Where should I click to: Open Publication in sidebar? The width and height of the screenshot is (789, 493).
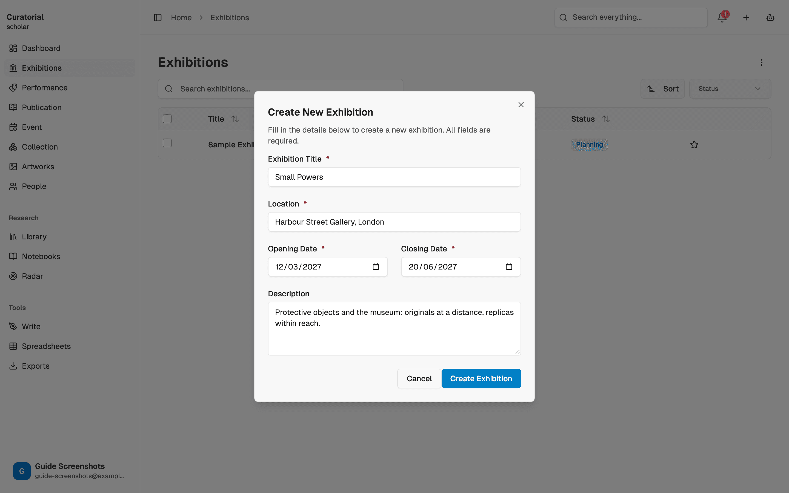pos(70,107)
